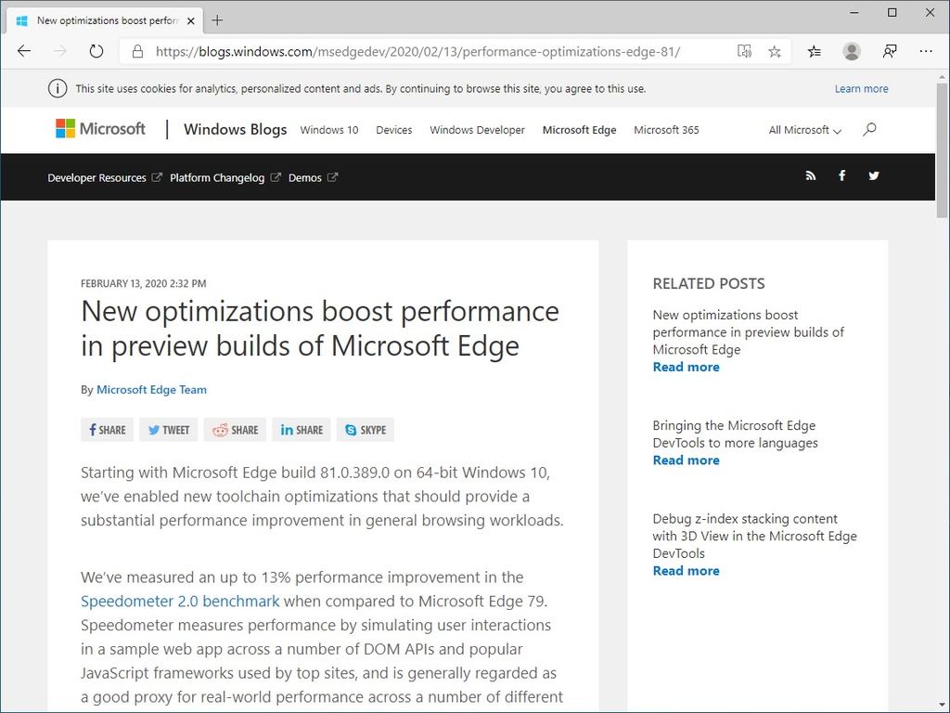The width and height of the screenshot is (950, 713).
Task: Click the Microsoft logo
Action: click(99, 129)
